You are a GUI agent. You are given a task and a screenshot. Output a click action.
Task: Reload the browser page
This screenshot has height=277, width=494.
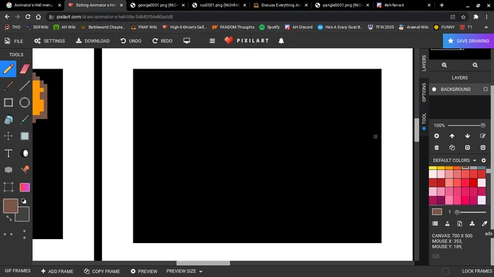[27, 17]
